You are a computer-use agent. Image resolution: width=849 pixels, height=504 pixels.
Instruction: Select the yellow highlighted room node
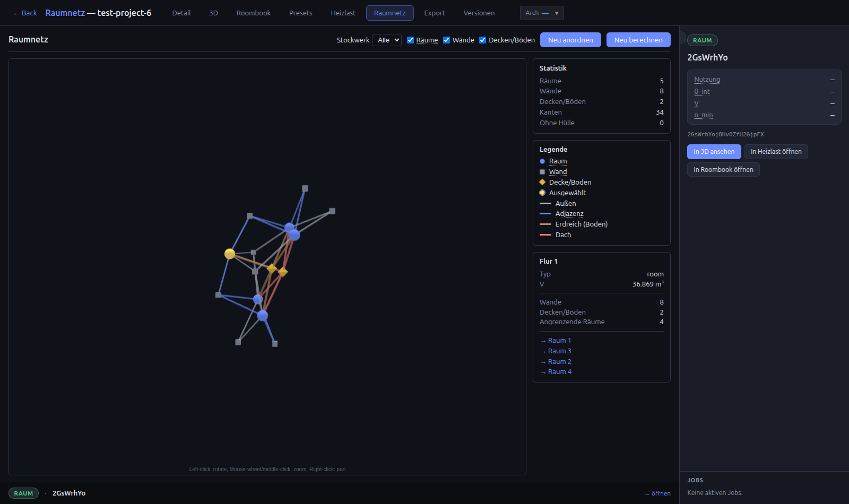(x=230, y=254)
